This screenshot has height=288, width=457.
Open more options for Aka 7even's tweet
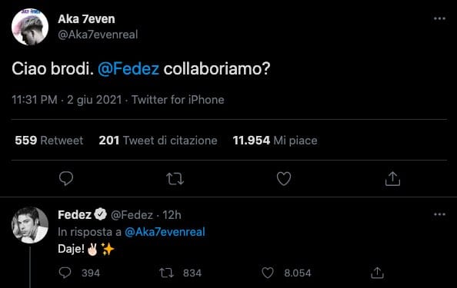pyautogui.click(x=439, y=18)
